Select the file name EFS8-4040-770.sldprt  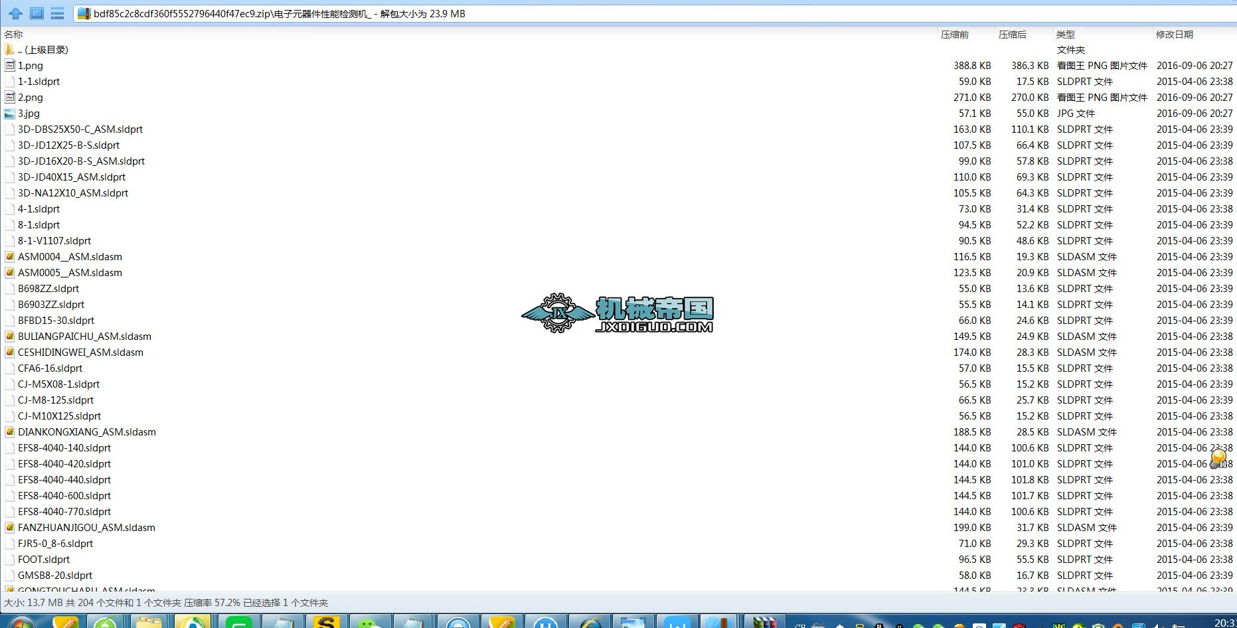[64, 512]
